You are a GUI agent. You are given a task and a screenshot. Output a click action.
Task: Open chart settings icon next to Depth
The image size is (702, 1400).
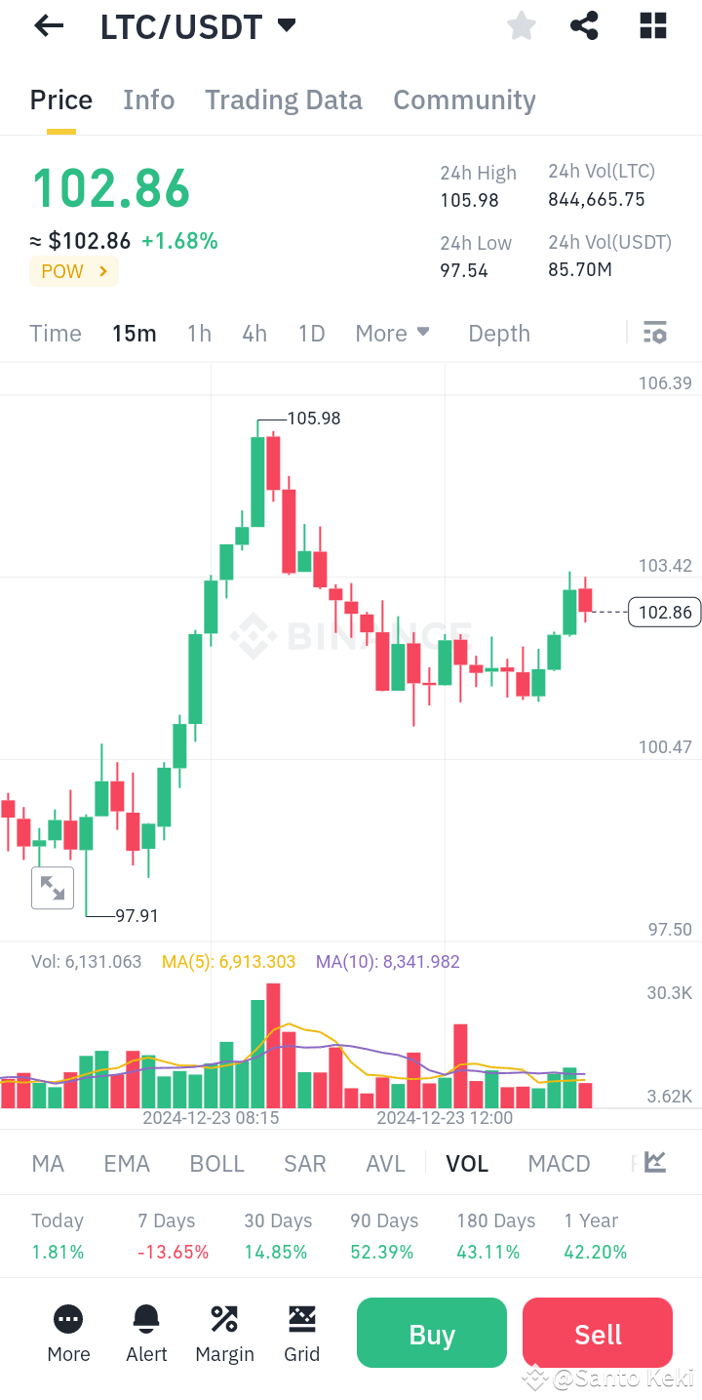click(654, 333)
